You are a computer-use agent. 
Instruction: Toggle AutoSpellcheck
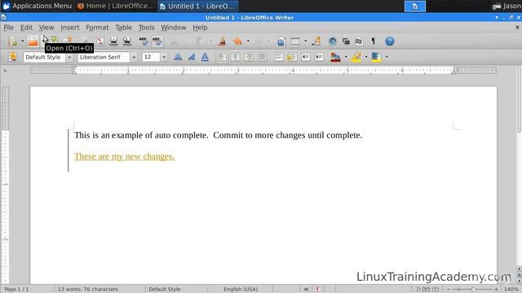tap(157, 42)
